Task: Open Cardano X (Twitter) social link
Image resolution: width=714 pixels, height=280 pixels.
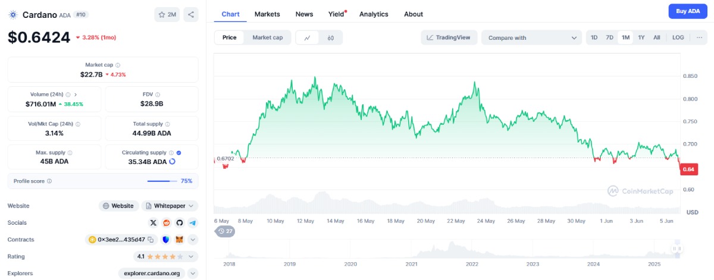Action: [x=154, y=223]
